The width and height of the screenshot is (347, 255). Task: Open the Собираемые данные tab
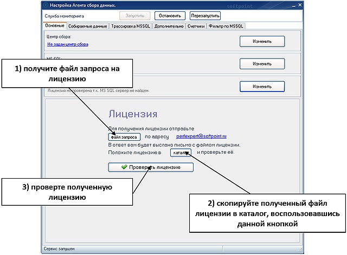(x=88, y=26)
